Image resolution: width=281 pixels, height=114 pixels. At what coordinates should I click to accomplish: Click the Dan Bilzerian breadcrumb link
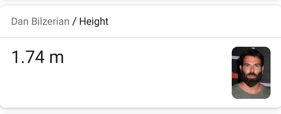coord(40,22)
